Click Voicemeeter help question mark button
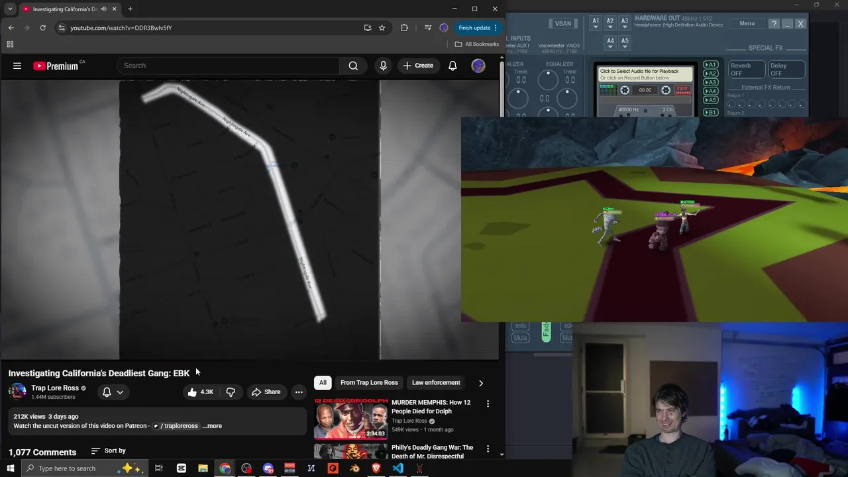This screenshot has height=477, width=848. tap(774, 24)
